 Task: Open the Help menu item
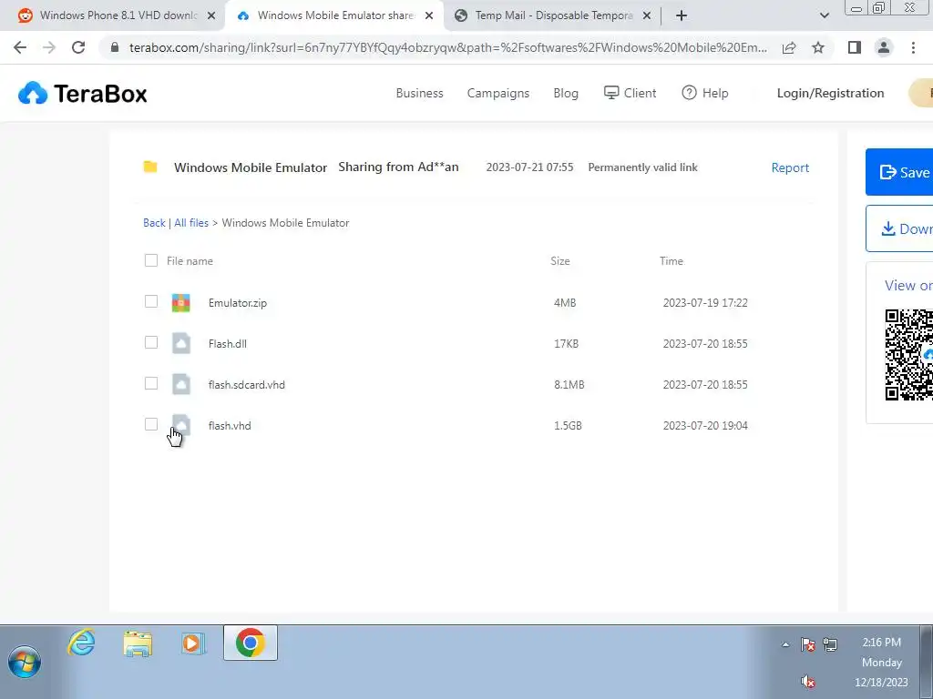coord(705,94)
